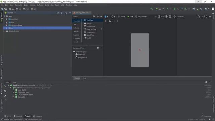This screenshot has width=215, height=121.
Task: Open the Android project view dropdown
Action: point(10,13)
